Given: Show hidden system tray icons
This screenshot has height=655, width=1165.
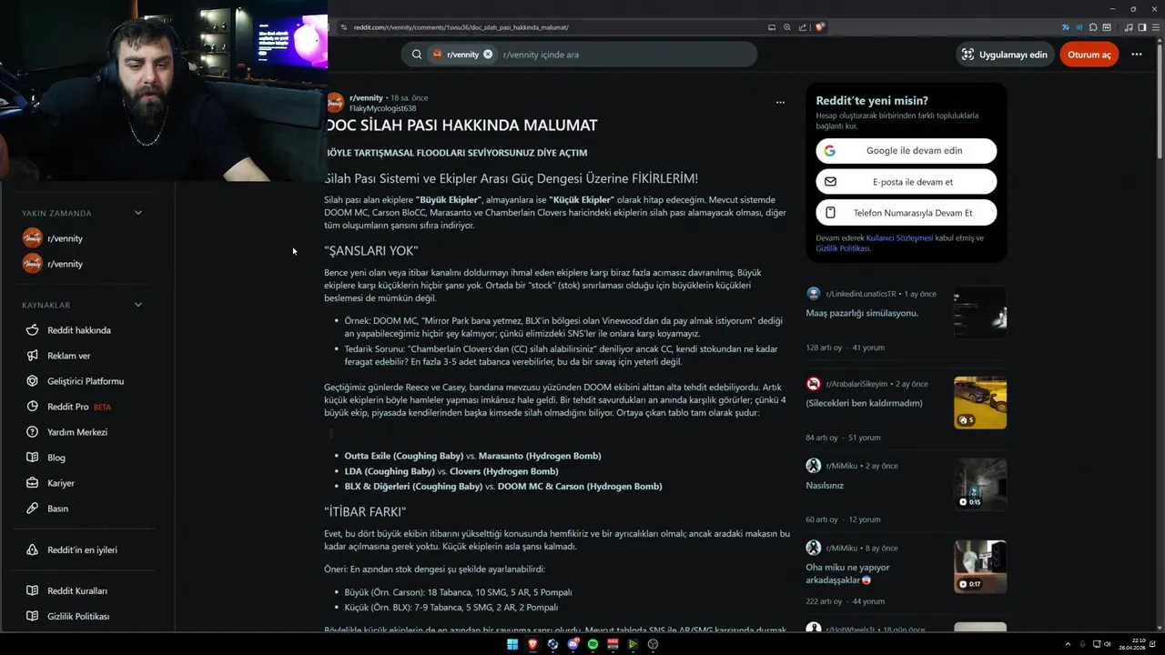Looking at the screenshot, I should pos(1068,644).
